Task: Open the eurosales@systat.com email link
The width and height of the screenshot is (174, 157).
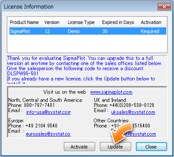Action: tap(48, 134)
